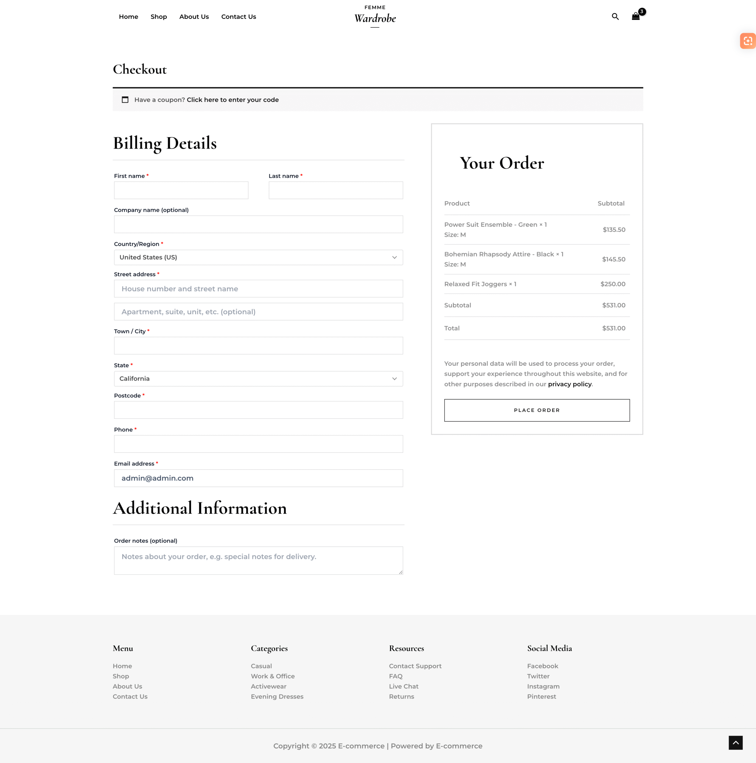Open Shop in top navigation
Screen dimensions: 756x763
159,17
